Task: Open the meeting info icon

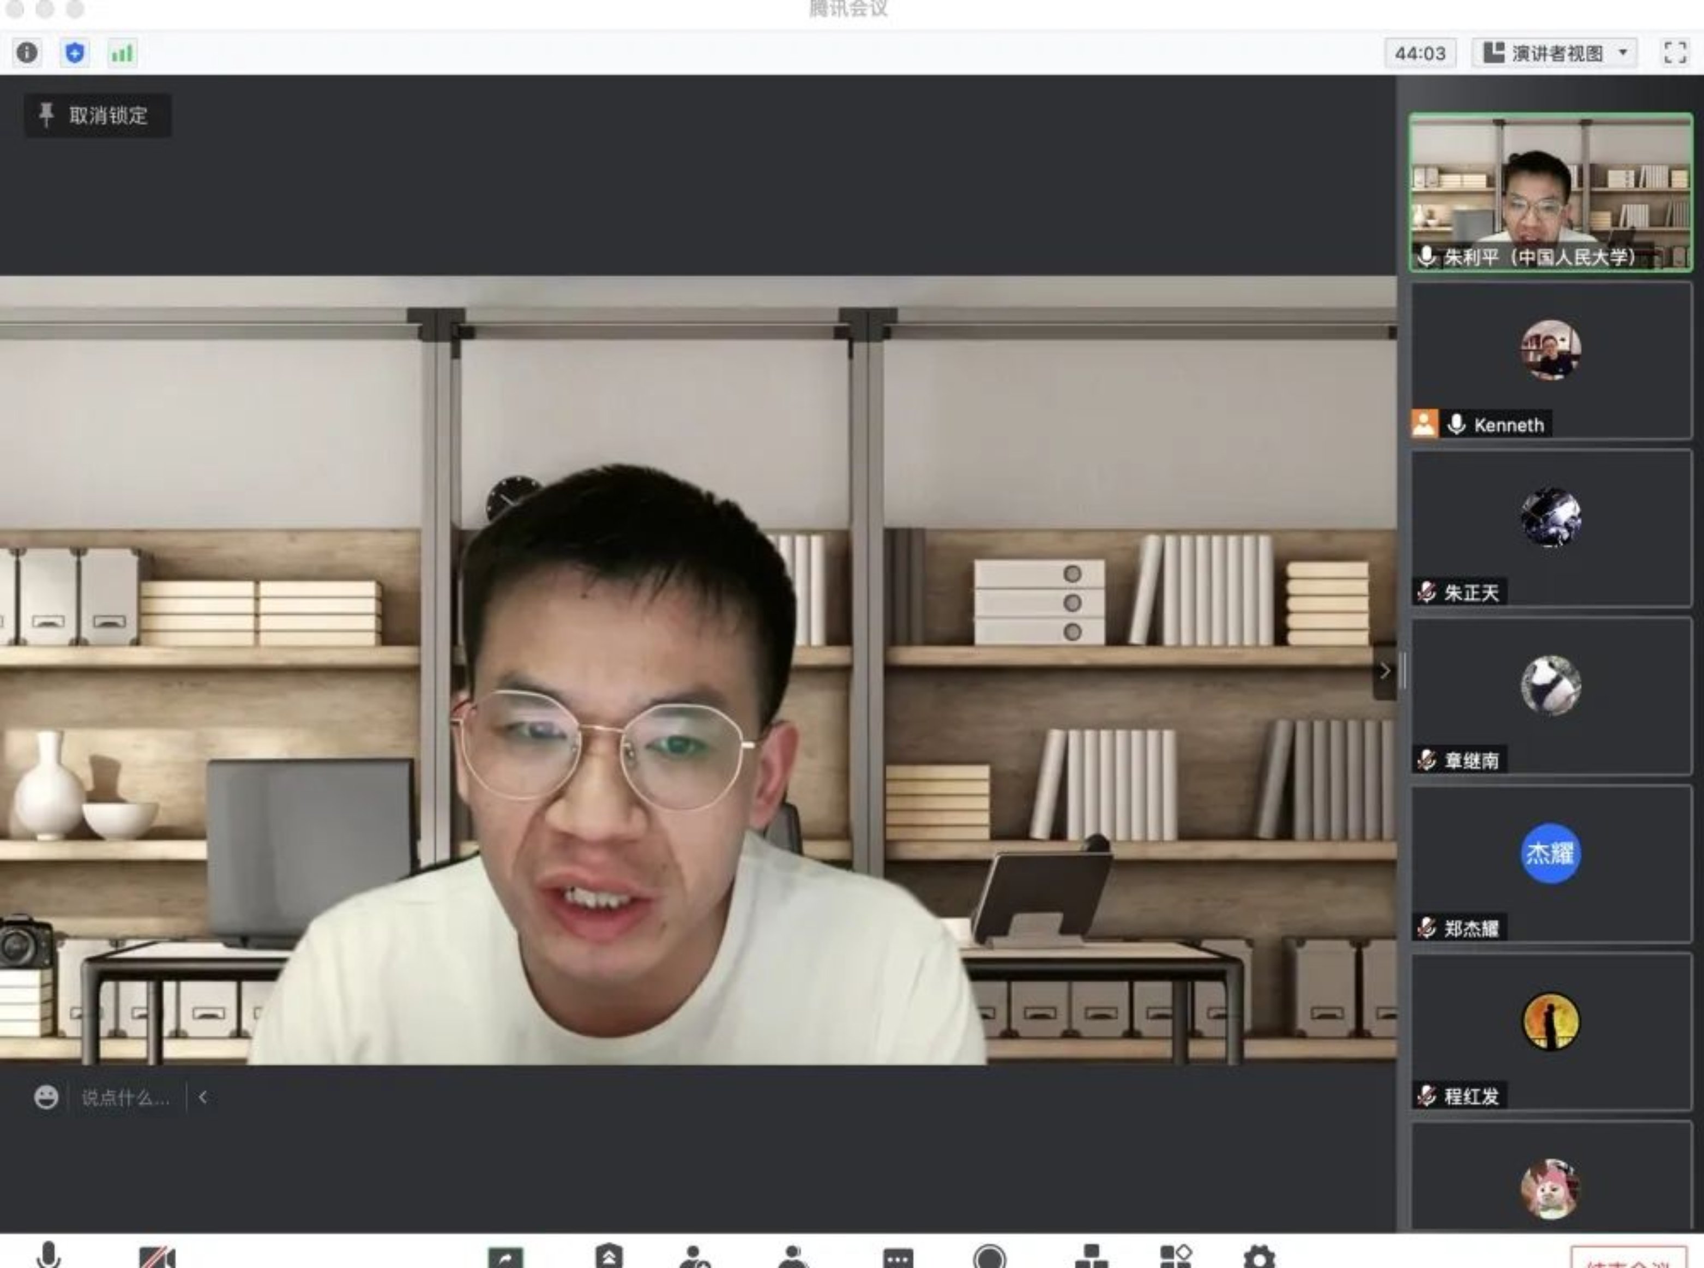Action: (27, 52)
